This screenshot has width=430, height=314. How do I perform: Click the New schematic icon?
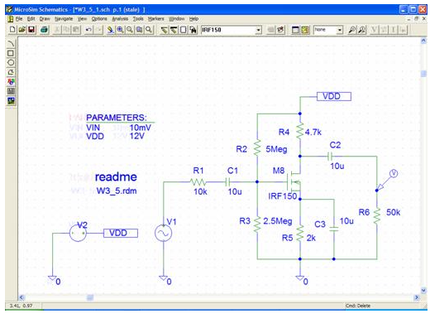(x=12, y=30)
